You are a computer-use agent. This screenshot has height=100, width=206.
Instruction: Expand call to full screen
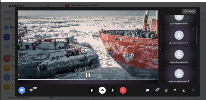193,90
